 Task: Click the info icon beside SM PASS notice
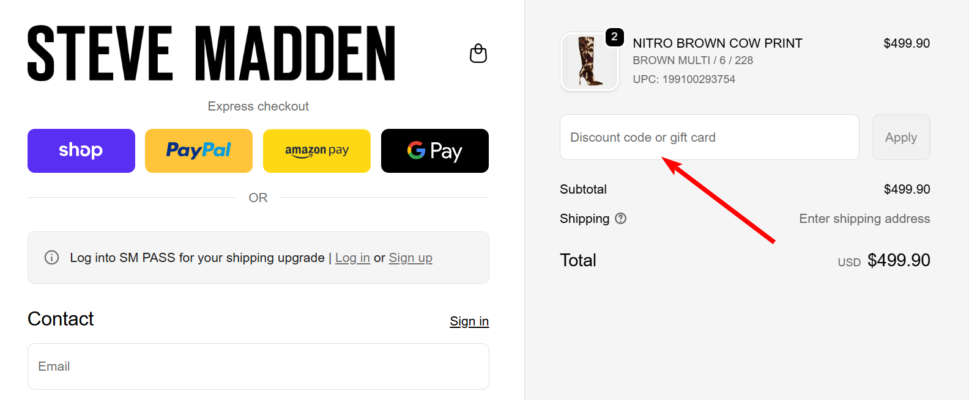point(52,258)
